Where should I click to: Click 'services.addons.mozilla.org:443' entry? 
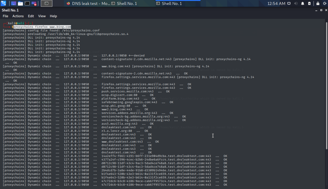click(129, 113)
